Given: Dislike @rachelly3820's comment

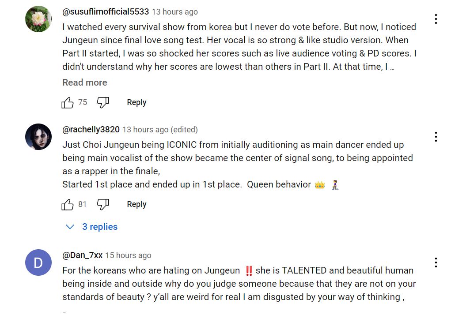Looking at the screenshot, I should click(103, 204).
